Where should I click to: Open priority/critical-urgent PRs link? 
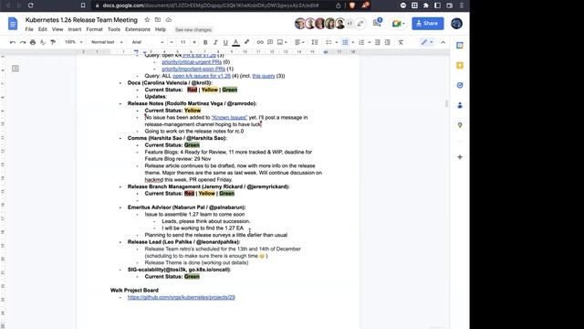pyautogui.click(x=192, y=62)
